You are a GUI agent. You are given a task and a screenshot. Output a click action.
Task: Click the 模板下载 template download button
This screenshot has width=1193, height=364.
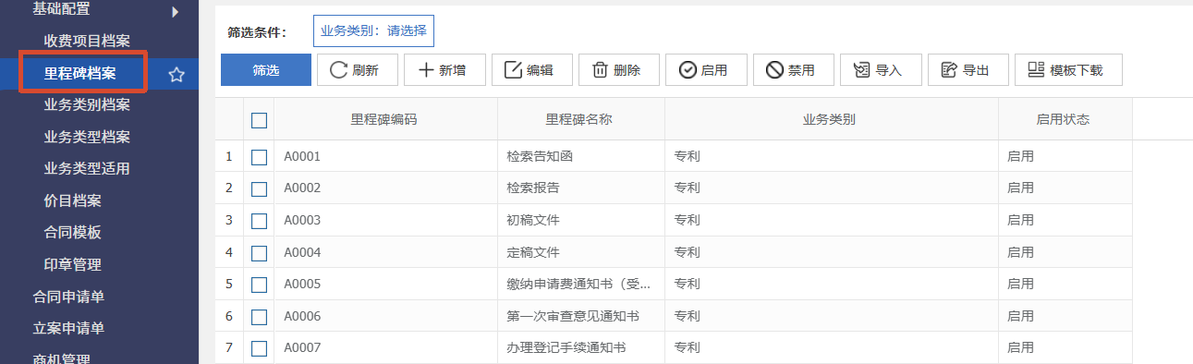coord(1068,70)
